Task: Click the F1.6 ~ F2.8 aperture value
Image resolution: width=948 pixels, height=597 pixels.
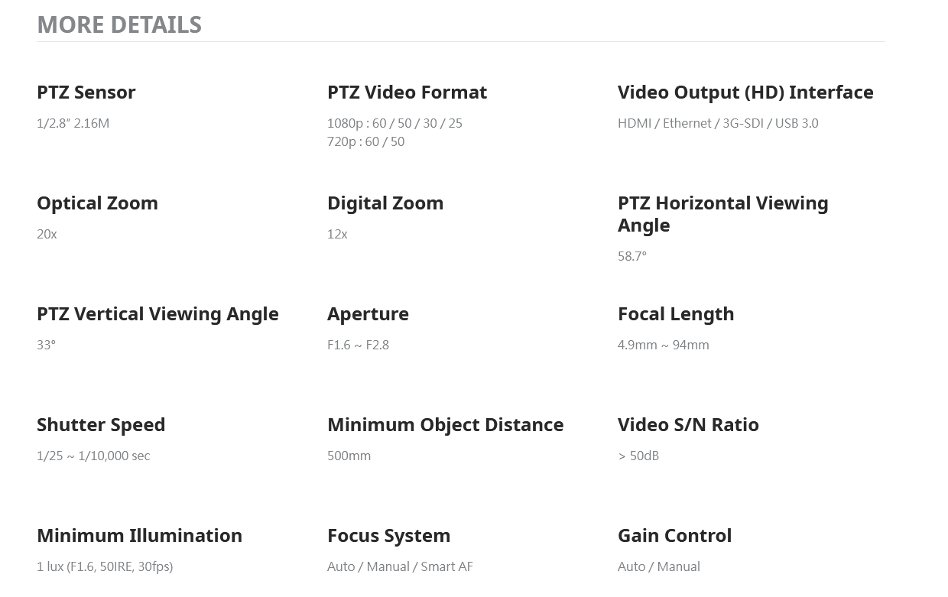Action: 358,345
